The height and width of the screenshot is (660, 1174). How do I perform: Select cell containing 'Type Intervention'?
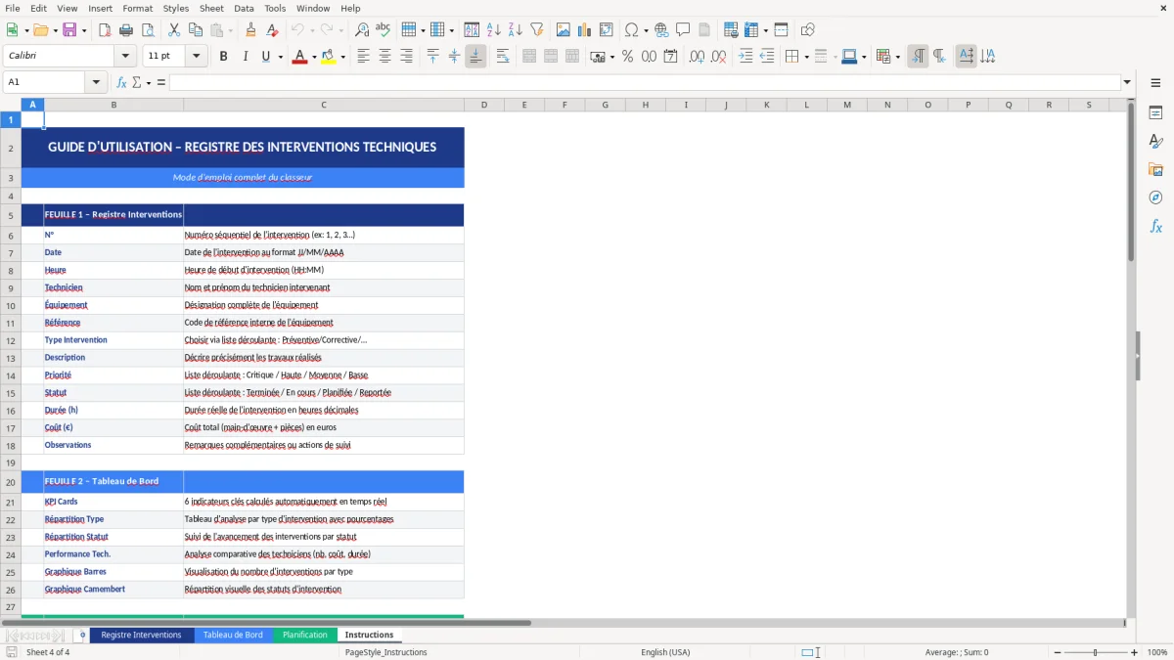coord(113,340)
